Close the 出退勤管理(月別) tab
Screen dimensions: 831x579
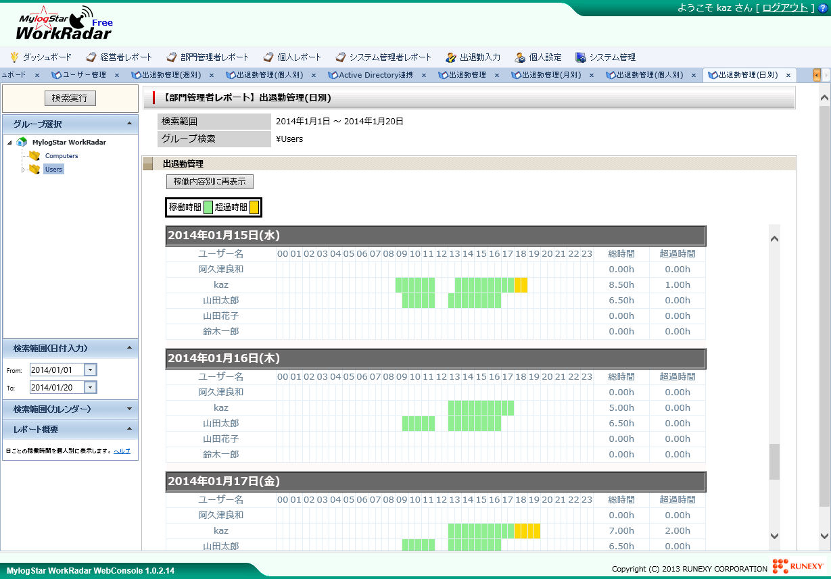point(591,75)
